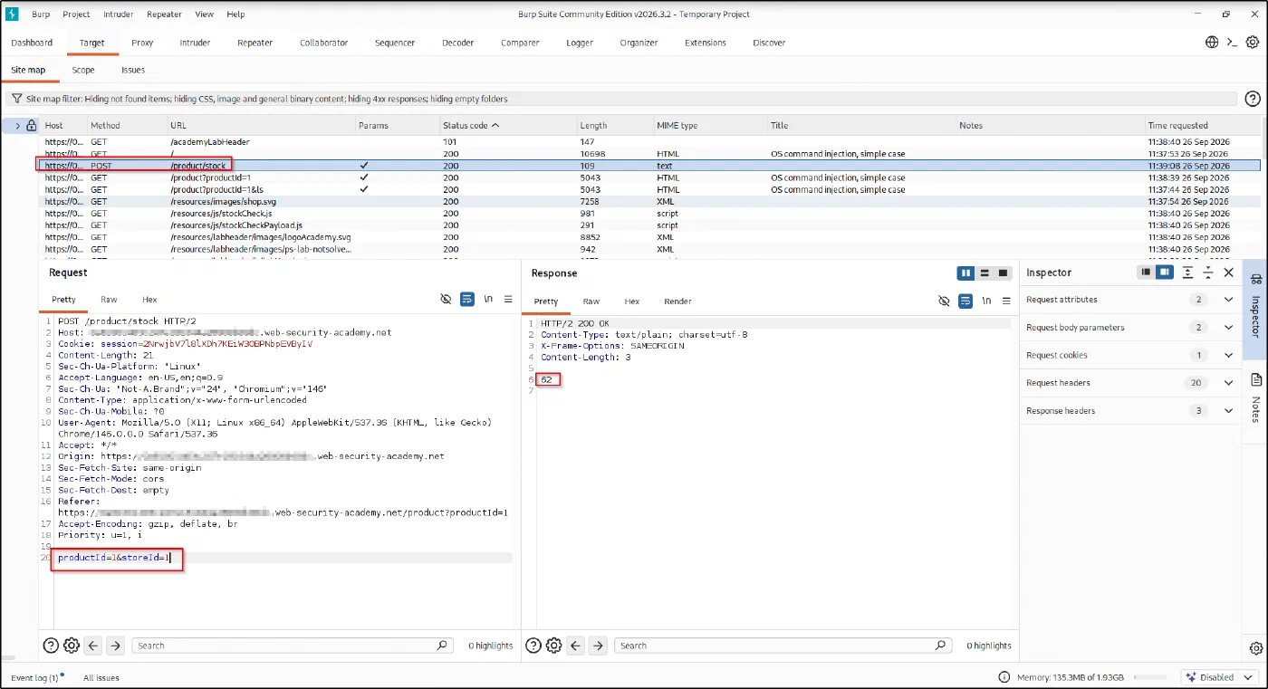Click the Burp Suite lightning logo icon

pyautogui.click(x=13, y=14)
